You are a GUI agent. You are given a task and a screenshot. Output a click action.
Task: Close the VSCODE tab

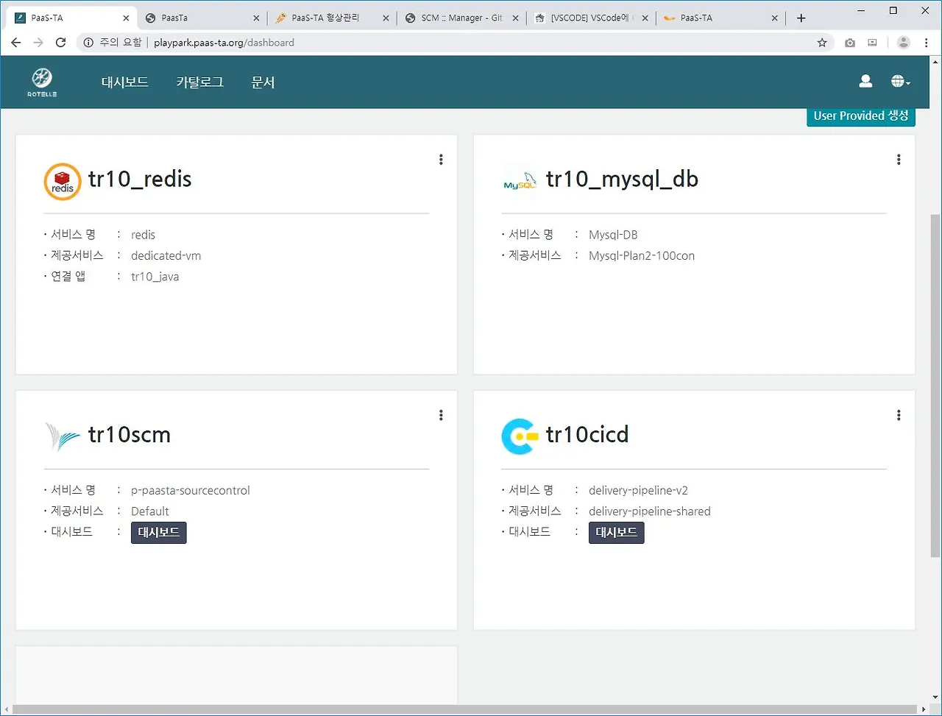tap(645, 18)
